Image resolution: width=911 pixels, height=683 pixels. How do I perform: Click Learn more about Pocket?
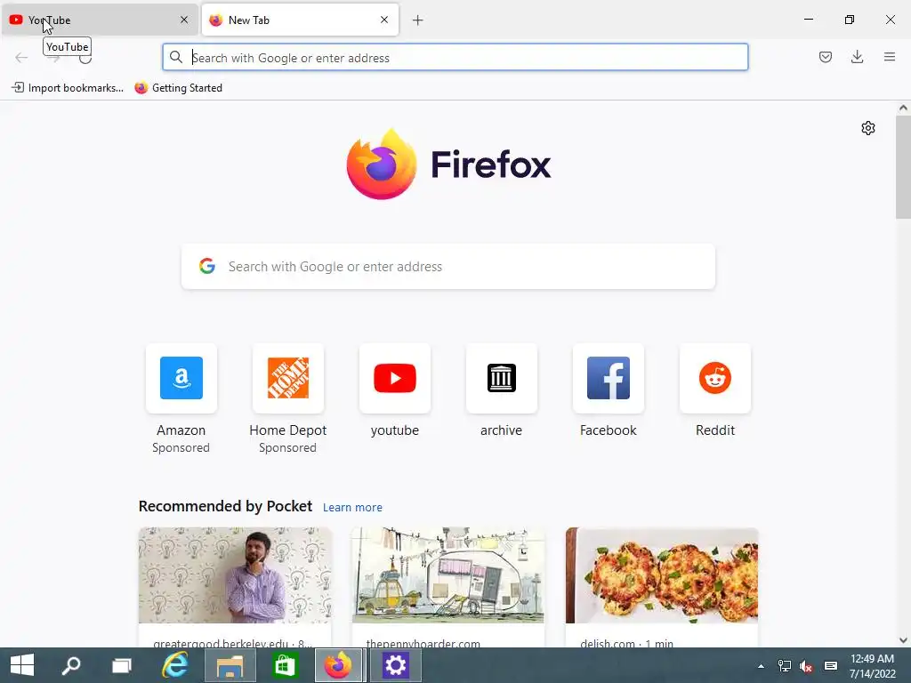(x=352, y=508)
